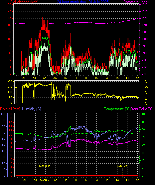This screenshot has width=155, height=185.
Task: Click "15" on the red windspeed axis
Action: coord(10,53)
